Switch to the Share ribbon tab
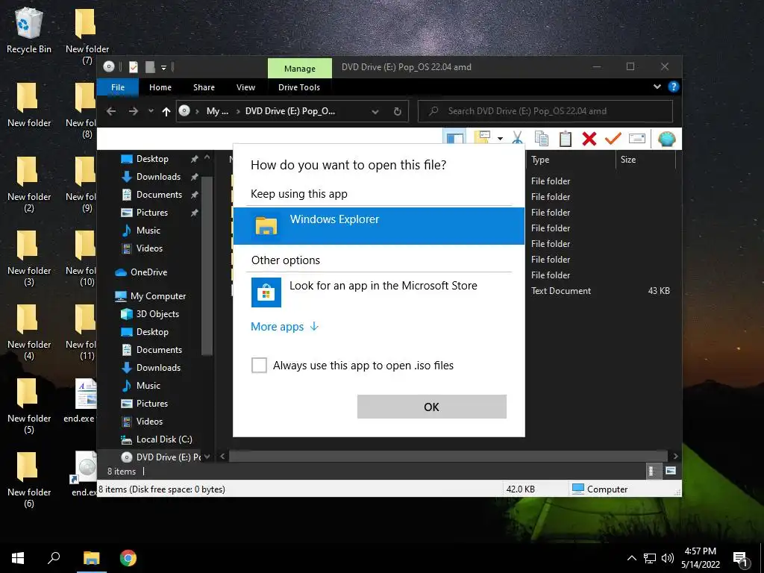 (204, 87)
